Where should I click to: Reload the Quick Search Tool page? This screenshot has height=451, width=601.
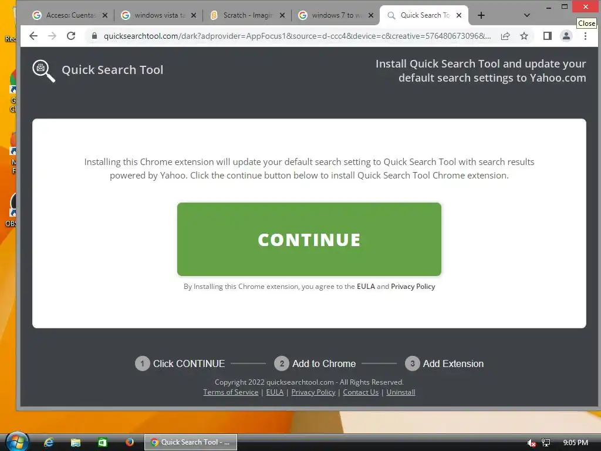pos(71,36)
